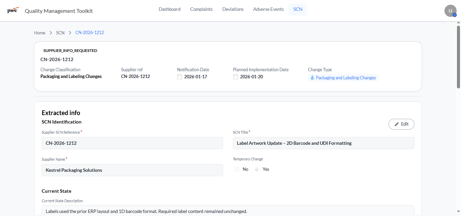Click the vertical page scrollbar
The height and width of the screenshot is (216, 461).
(458, 57)
